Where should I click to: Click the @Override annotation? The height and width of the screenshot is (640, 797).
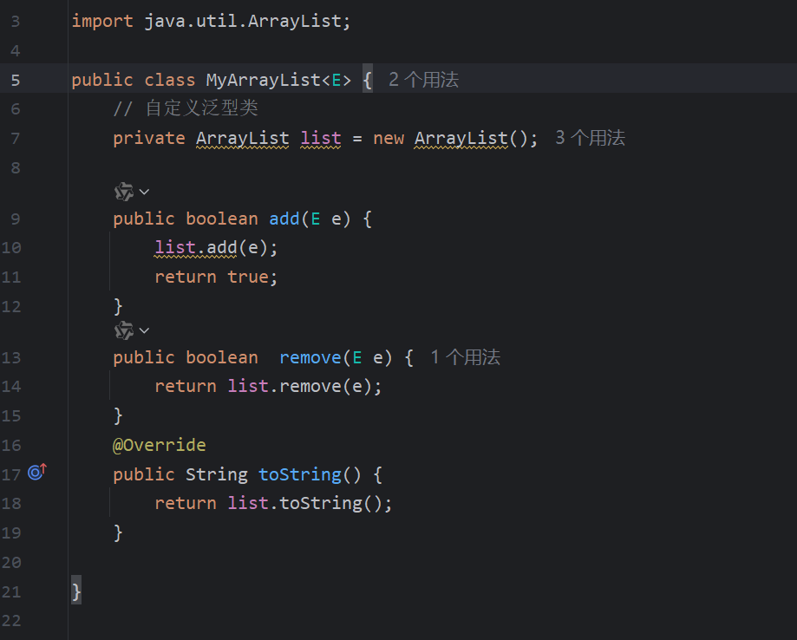159,445
